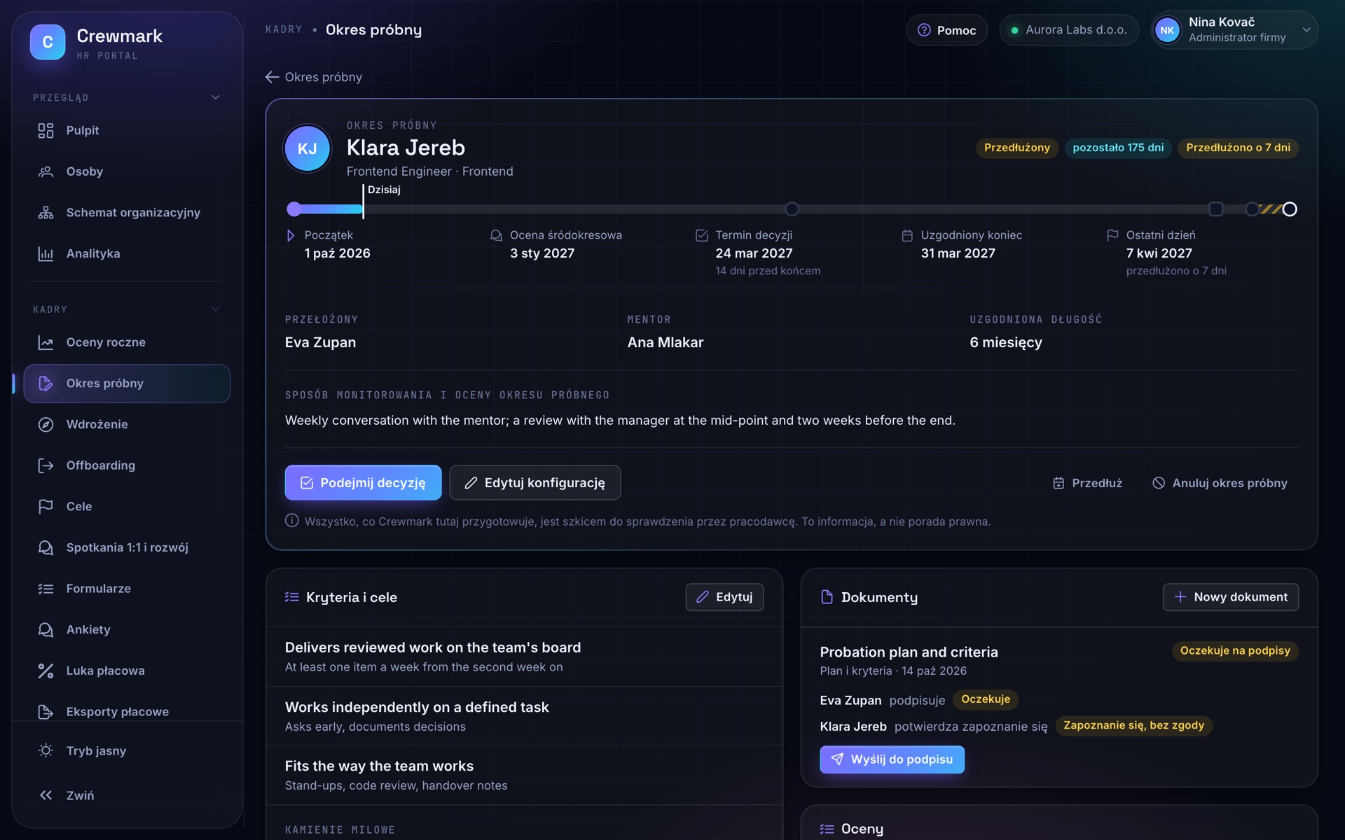Open the Ankiety survey icon
The width and height of the screenshot is (1345, 840).
46,630
